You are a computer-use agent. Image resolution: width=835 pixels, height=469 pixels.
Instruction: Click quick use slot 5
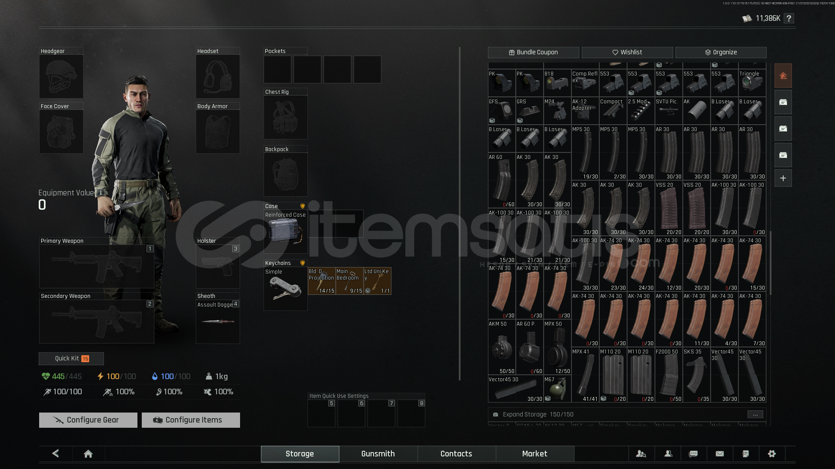tap(321, 413)
